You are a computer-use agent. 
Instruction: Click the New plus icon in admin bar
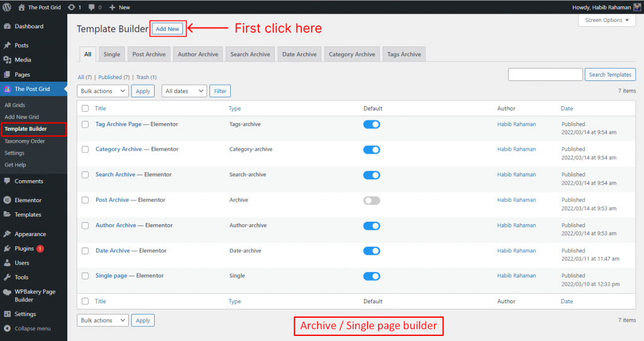coord(112,8)
